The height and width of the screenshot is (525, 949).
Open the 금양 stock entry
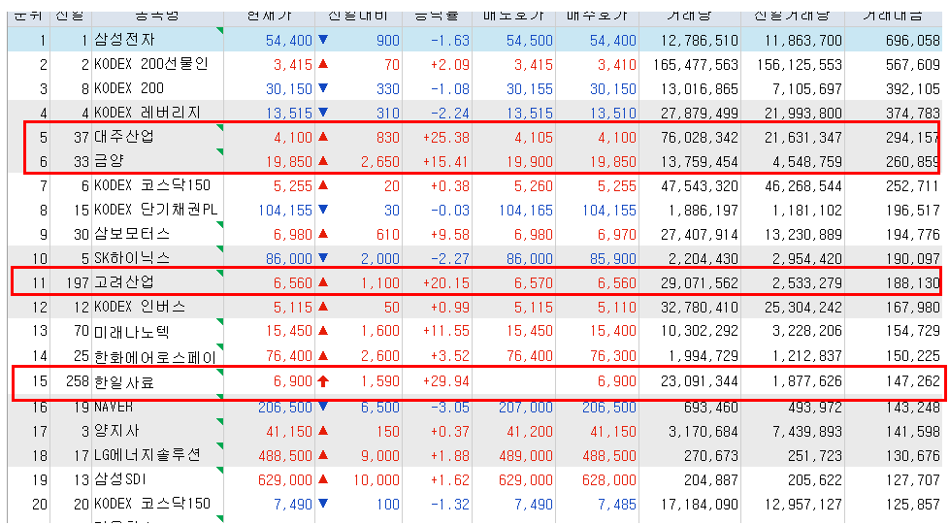point(109,161)
